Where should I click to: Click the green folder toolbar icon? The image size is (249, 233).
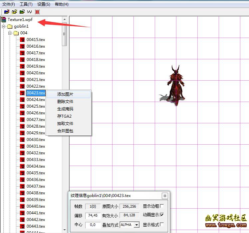(22, 12)
